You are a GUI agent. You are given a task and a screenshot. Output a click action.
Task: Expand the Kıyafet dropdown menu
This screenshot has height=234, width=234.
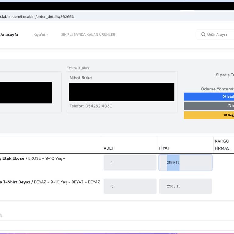point(41,35)
